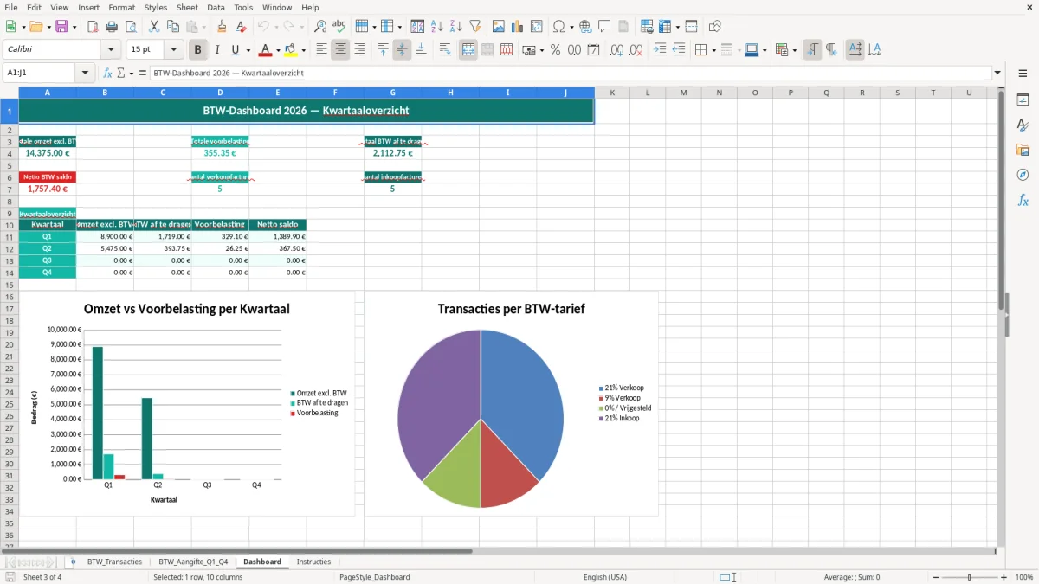Toggle Wrap Text button
Screen dimensions: 1039x584
445,50
